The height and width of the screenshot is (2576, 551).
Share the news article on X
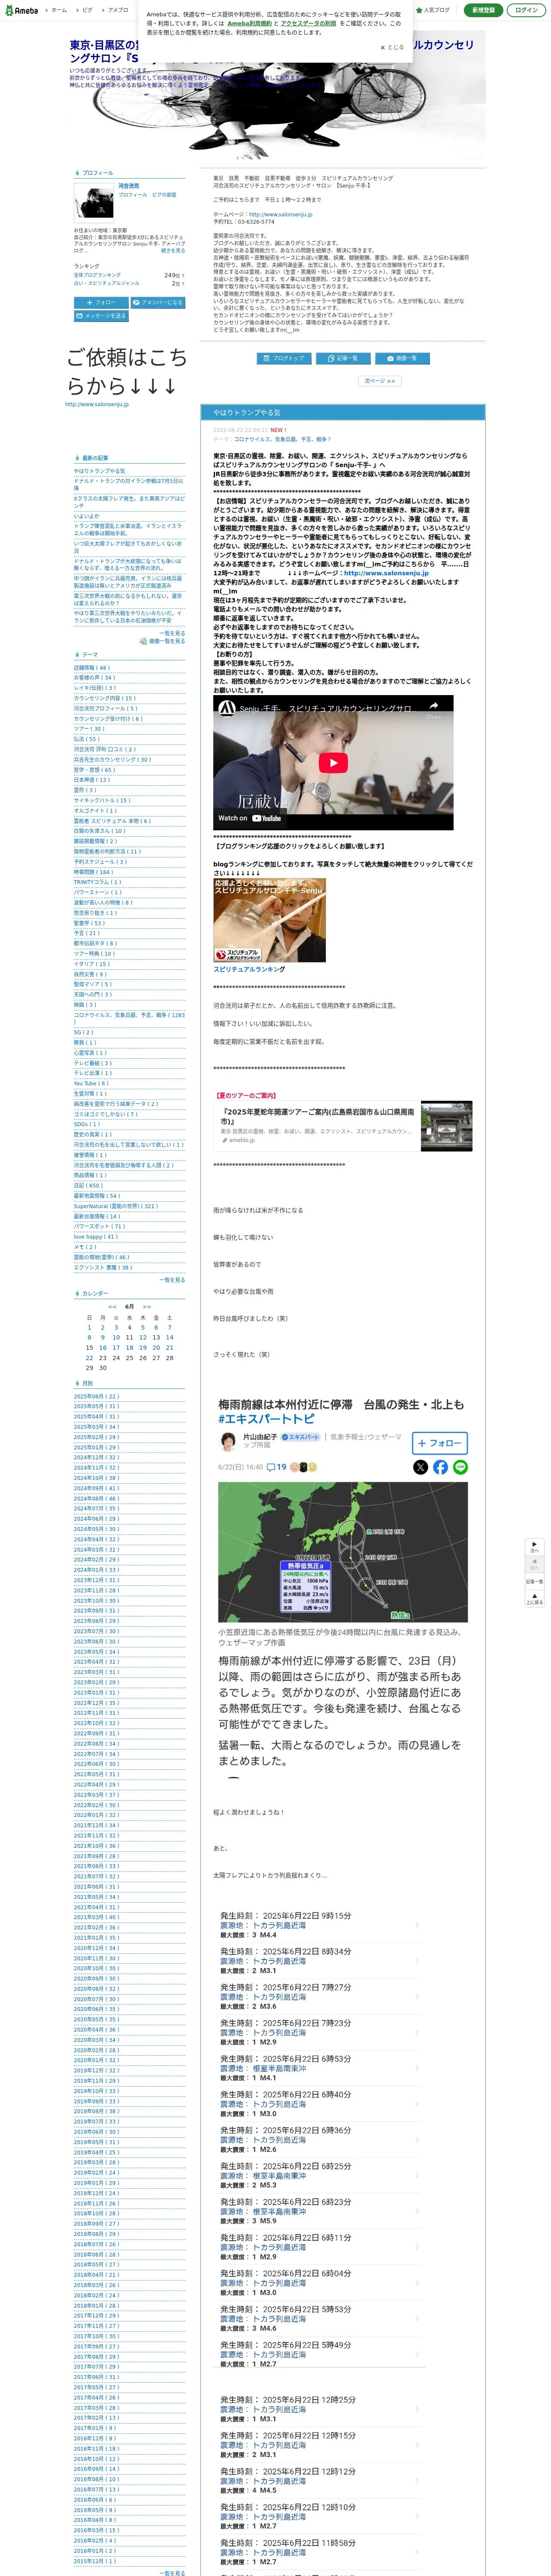pos(421,1467)
